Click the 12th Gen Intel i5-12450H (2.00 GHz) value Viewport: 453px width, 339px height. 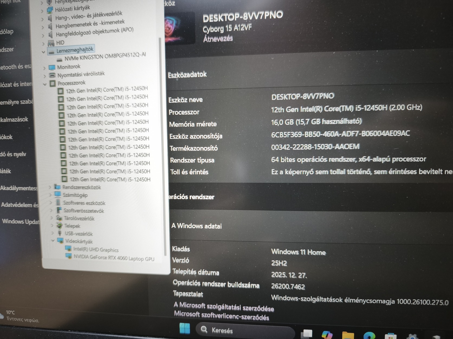[347, 108]
